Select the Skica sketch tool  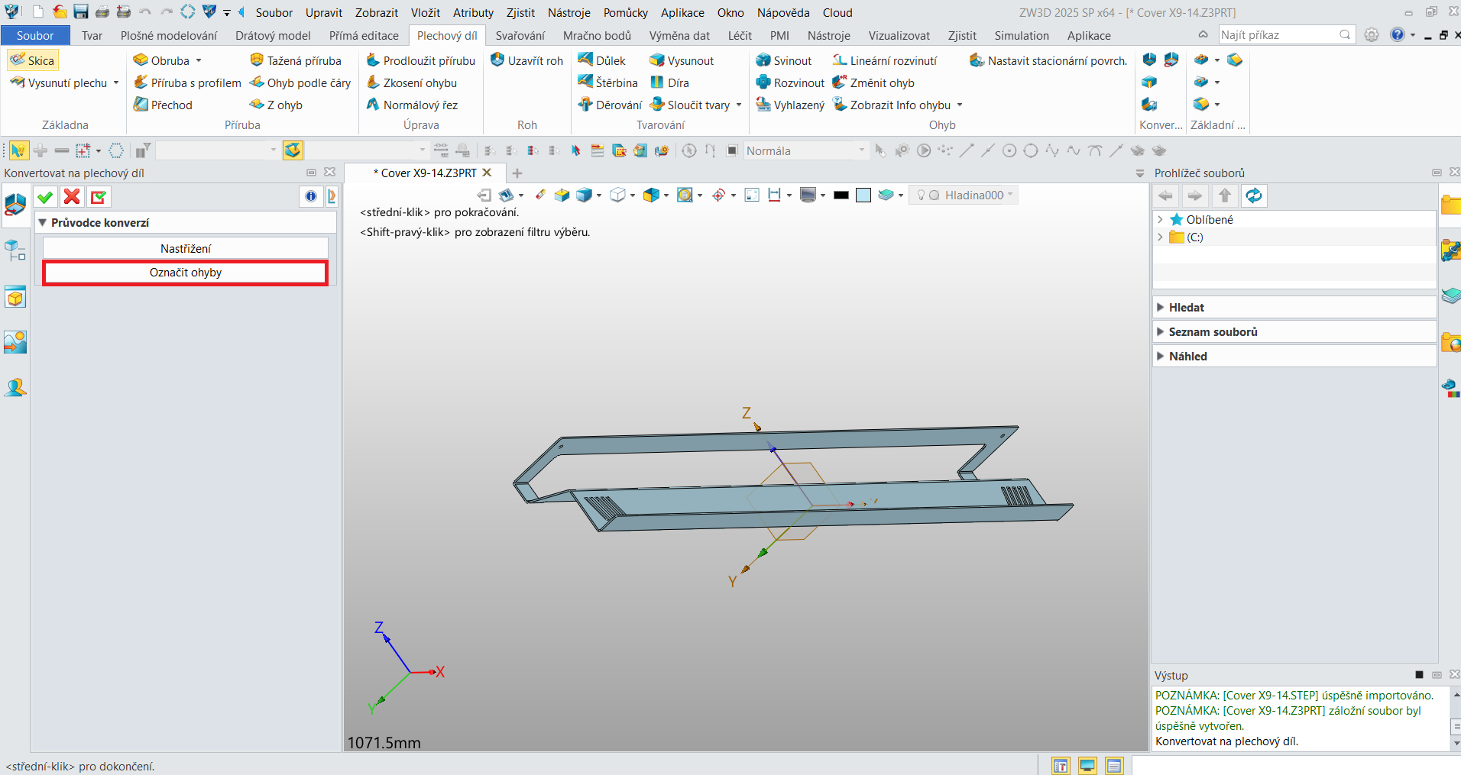32,60
